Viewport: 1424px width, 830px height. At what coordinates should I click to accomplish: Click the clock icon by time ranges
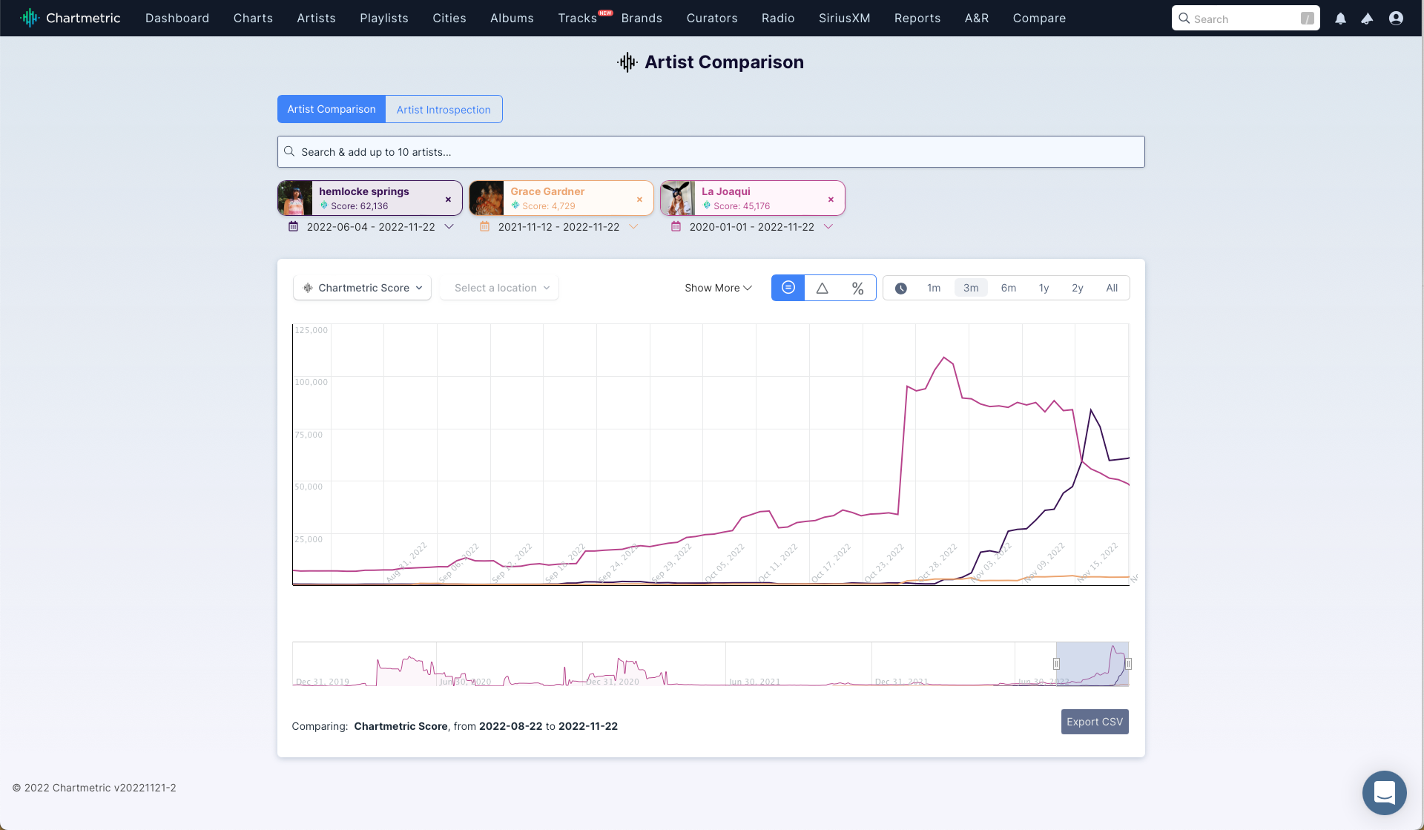click(x=900, y=288)
